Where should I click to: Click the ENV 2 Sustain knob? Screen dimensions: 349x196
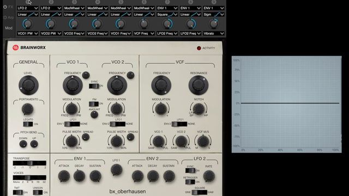tap(169, 176)
